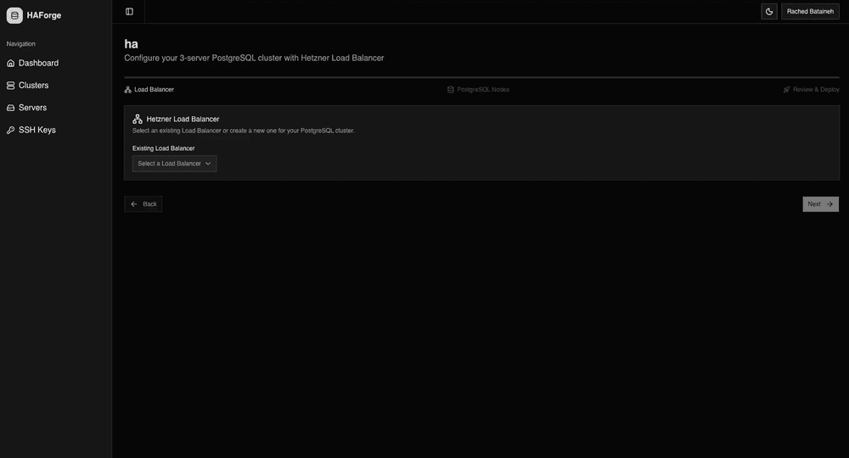Click the Dashboard home icon

[10, 64]
